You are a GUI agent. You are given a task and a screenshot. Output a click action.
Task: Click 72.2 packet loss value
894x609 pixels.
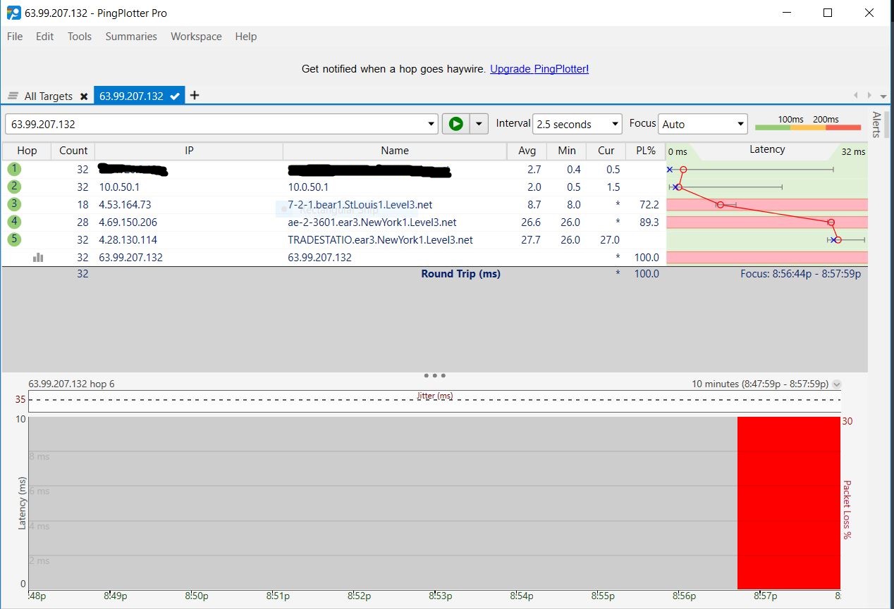tap(648, 205)
